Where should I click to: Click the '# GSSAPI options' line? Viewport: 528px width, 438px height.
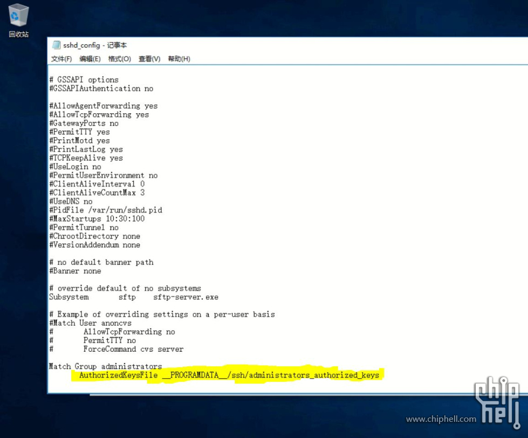(x=84, y=80)
